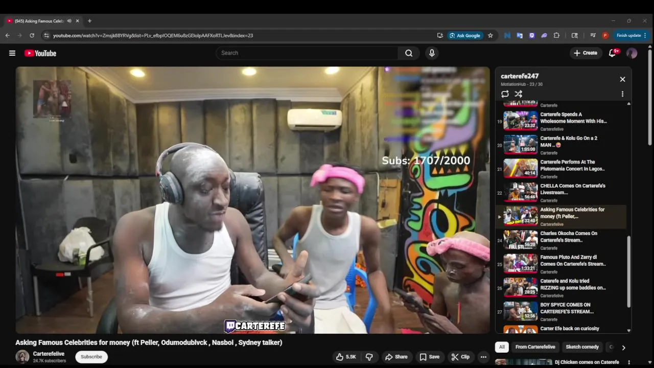Like the video with thumbs up
The image size is (654, 368).
coord(346,357)
